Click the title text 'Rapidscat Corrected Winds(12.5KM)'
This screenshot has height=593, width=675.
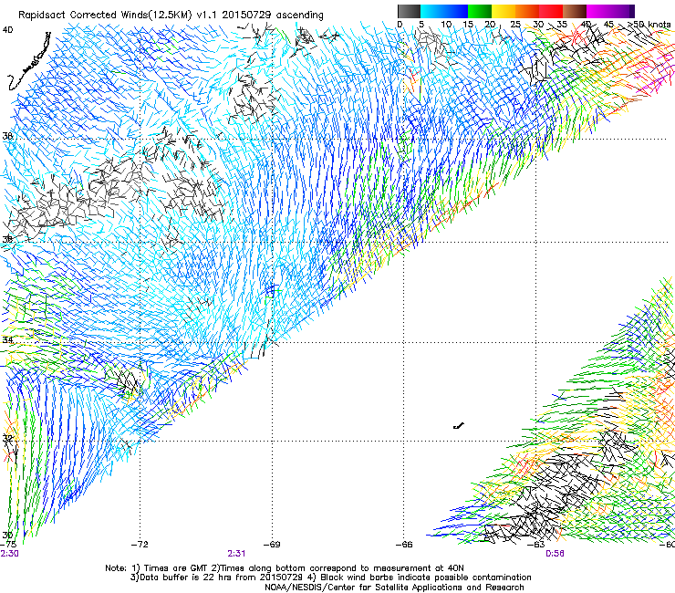105,16
